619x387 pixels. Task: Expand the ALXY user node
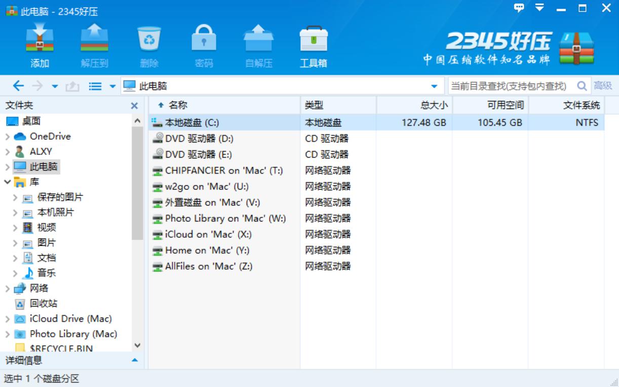[x=8, y=152]
